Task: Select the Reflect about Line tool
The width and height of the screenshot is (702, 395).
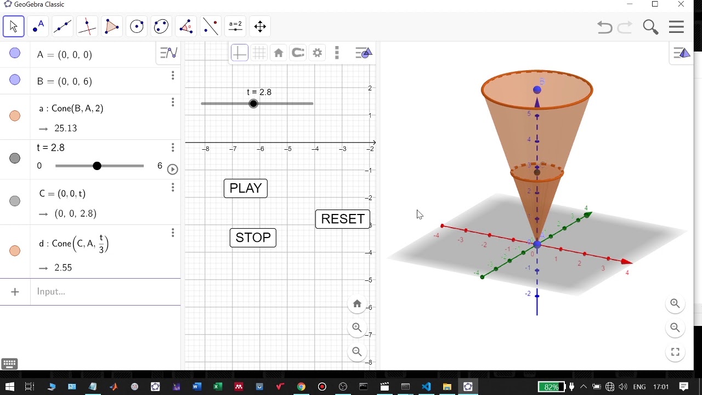Action: 211,26
